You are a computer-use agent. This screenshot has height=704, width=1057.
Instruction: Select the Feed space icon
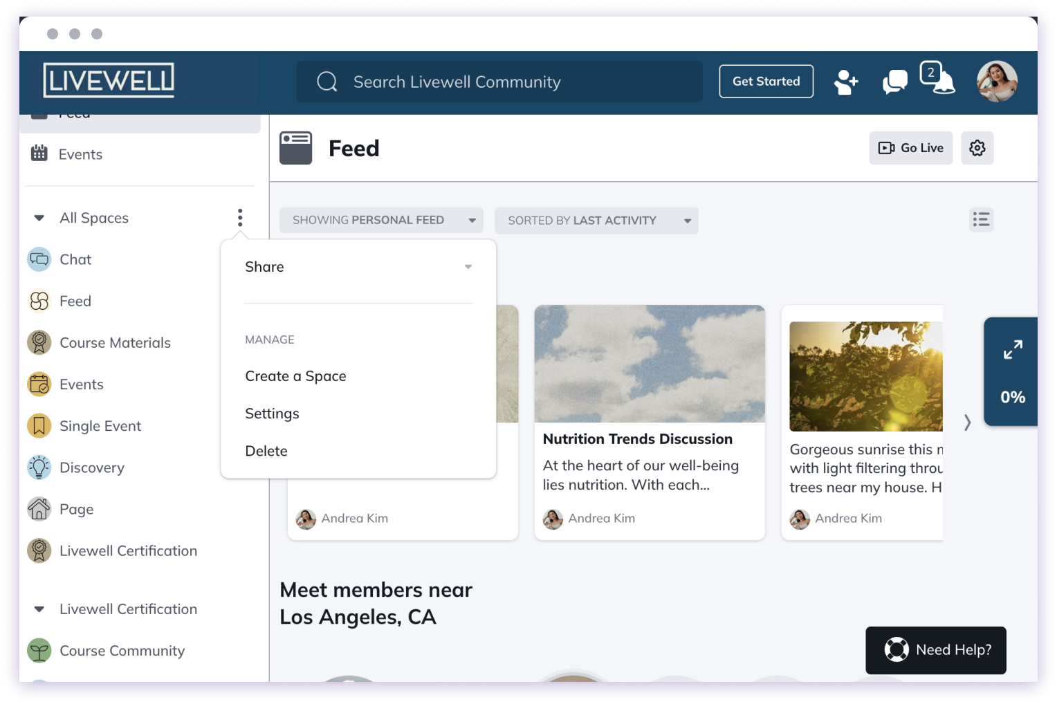[x=39, y=301]
